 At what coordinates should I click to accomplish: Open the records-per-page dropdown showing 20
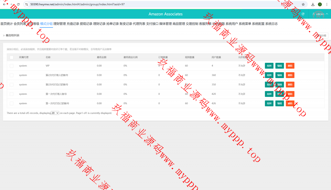(55, 113)
